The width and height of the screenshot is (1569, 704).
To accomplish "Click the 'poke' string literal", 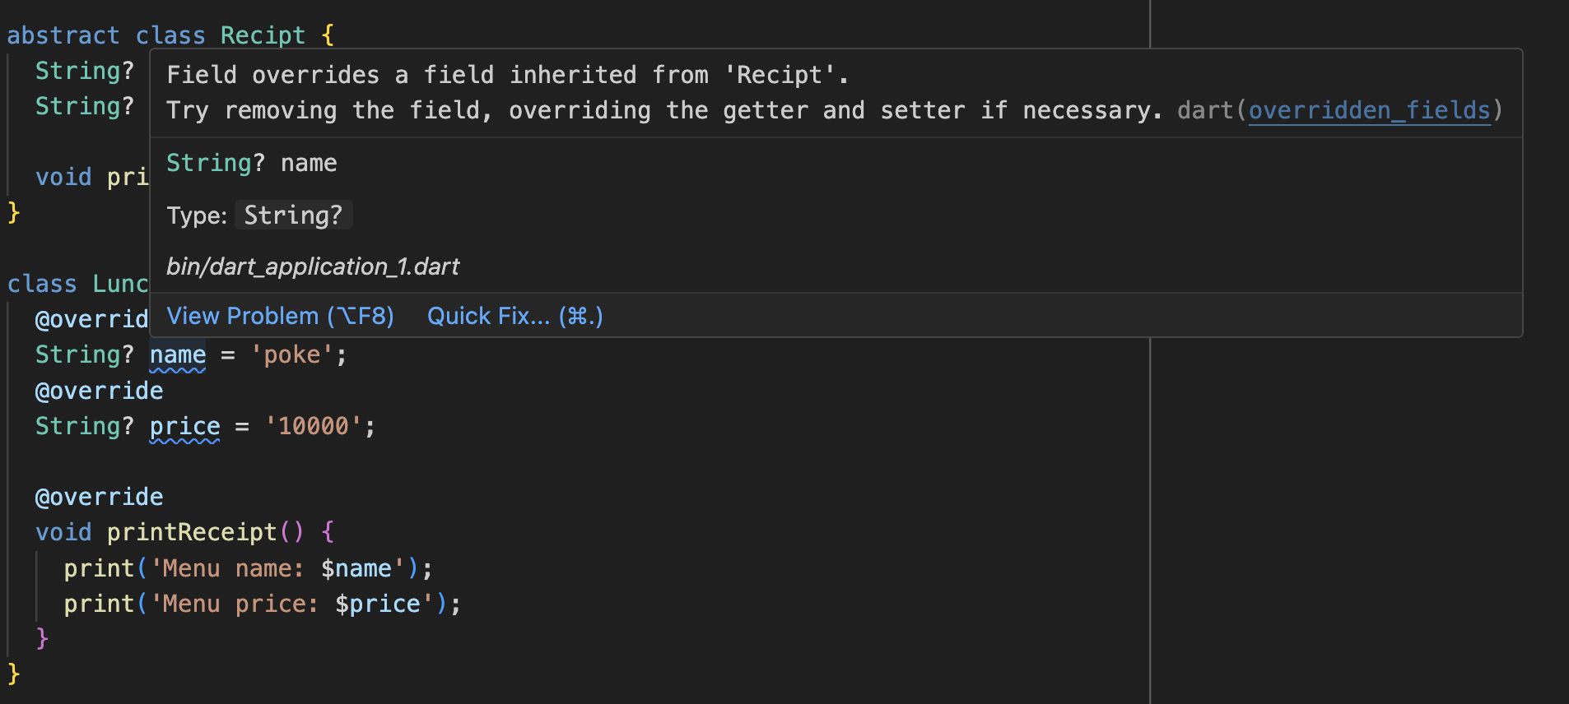I will coord(291,355).
